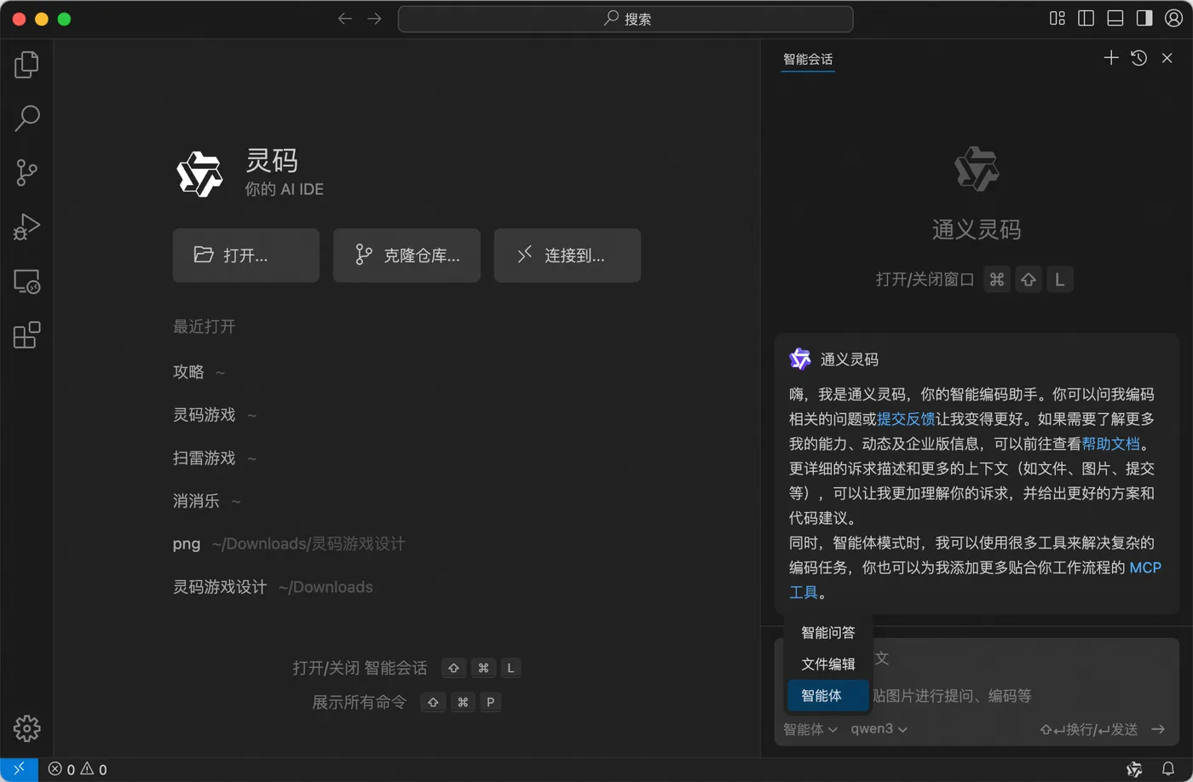This screenshot has height=782, width=1193.
Task: Select 智能问答 mode from menu
Action: [827, 632]
